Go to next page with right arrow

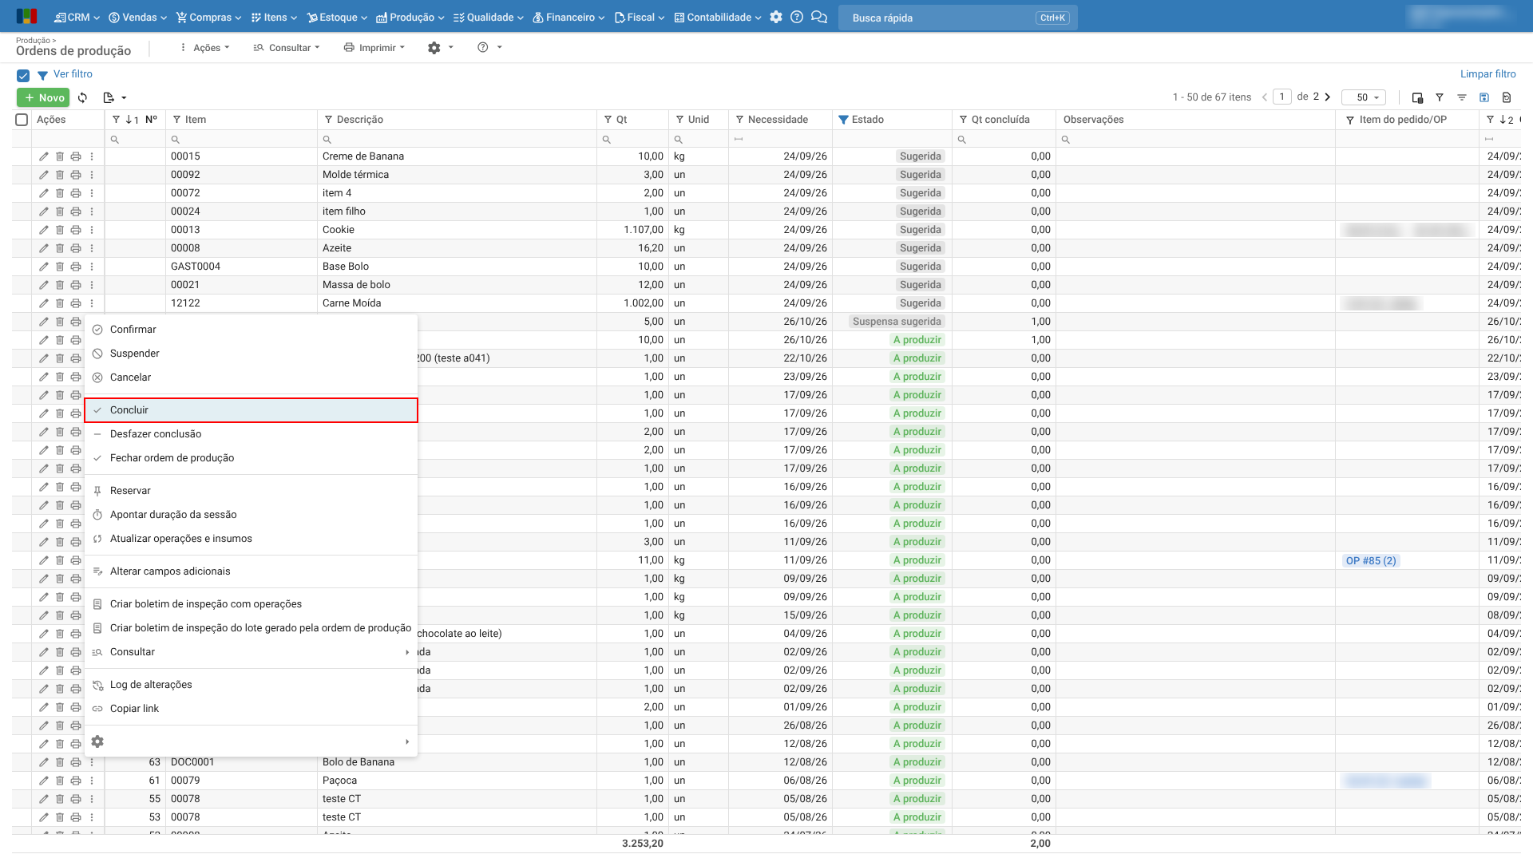point(1328,97)
